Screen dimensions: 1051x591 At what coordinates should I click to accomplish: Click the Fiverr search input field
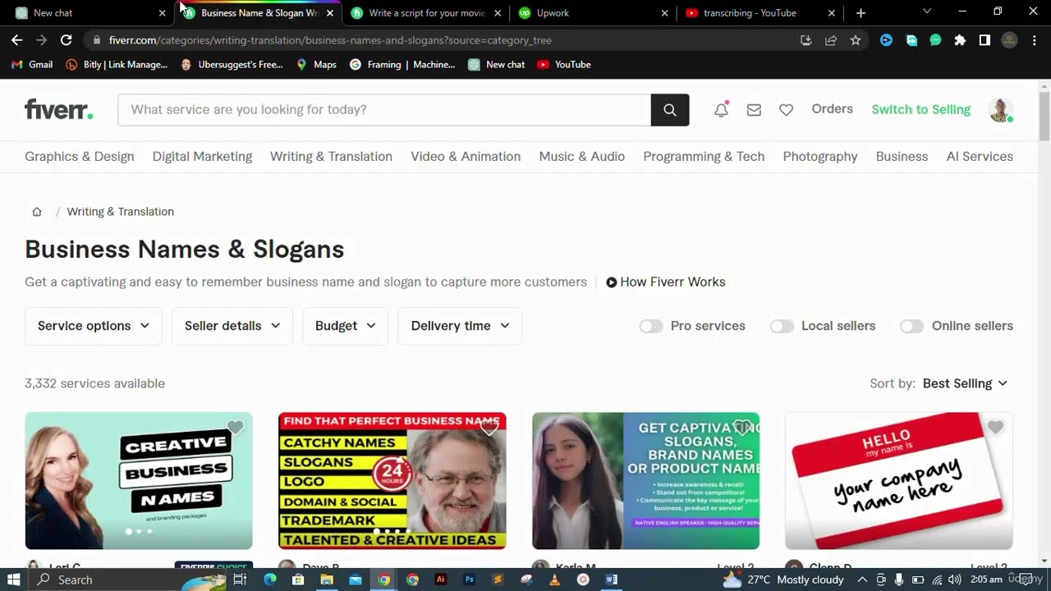[x=384, y=110]
